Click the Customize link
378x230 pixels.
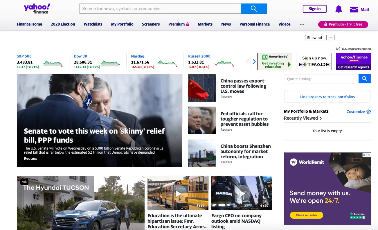tap(356, 112)
